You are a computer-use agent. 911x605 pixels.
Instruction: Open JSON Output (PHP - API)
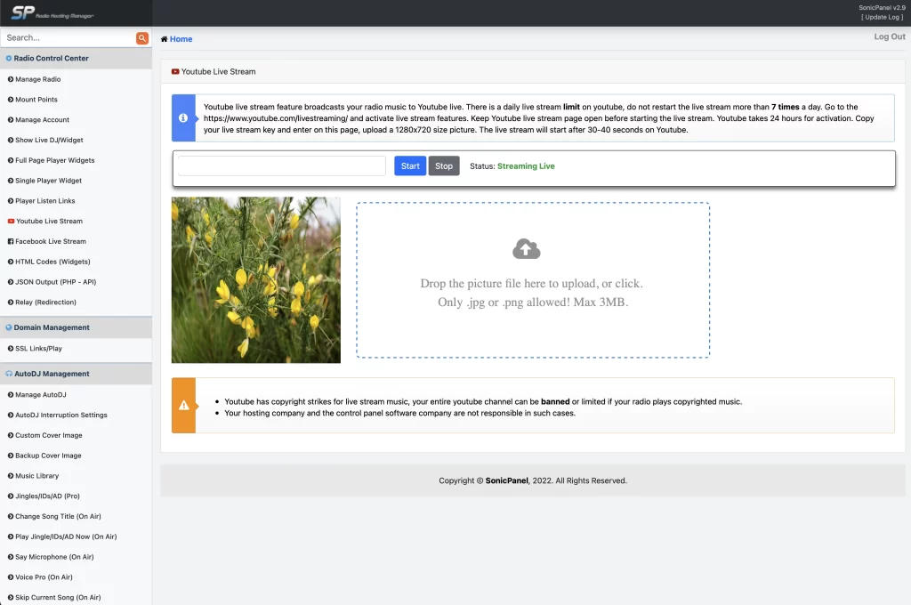(x=56, y=282)
